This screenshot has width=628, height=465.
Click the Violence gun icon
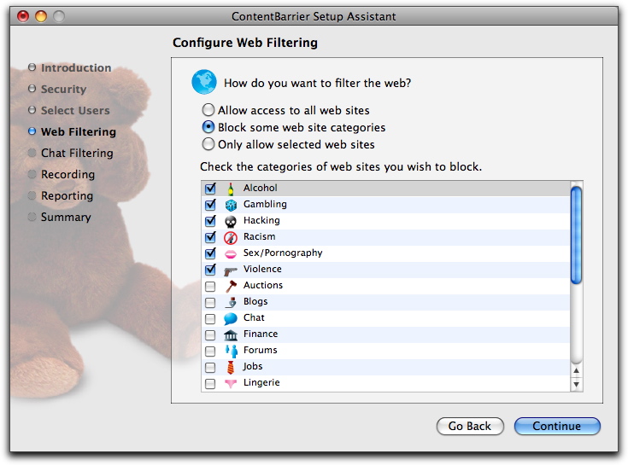point(231,270)
